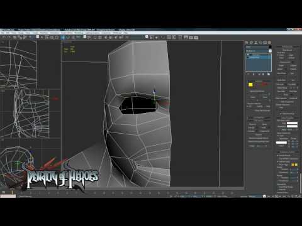Click the object name input field
The image size is (302, 226).
tap(257, 47)
